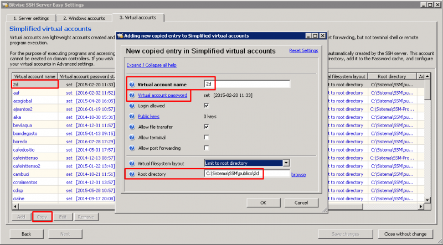Click the table's horizontal scrollbar right arrow
This screenshot has height=245, width=443.
coord(421,207)
